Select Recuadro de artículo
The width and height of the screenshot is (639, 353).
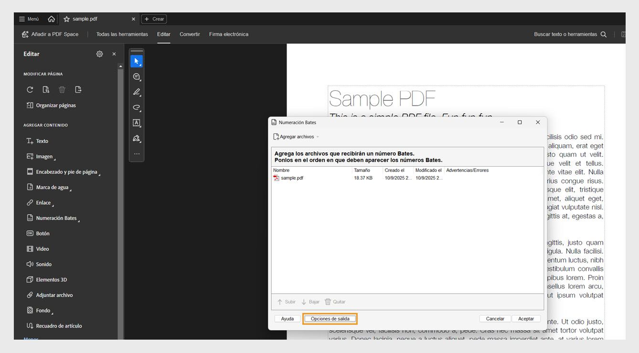pyautogui.click(x=54, y=326)
